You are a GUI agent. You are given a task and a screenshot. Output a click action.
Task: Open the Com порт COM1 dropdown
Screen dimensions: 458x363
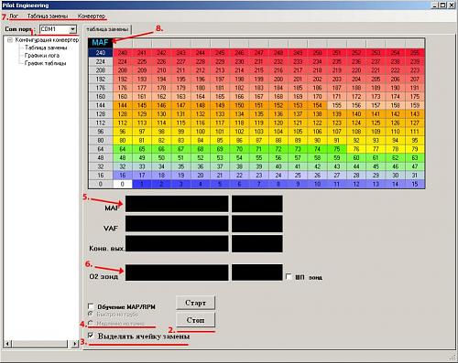[x=72, y=29]
